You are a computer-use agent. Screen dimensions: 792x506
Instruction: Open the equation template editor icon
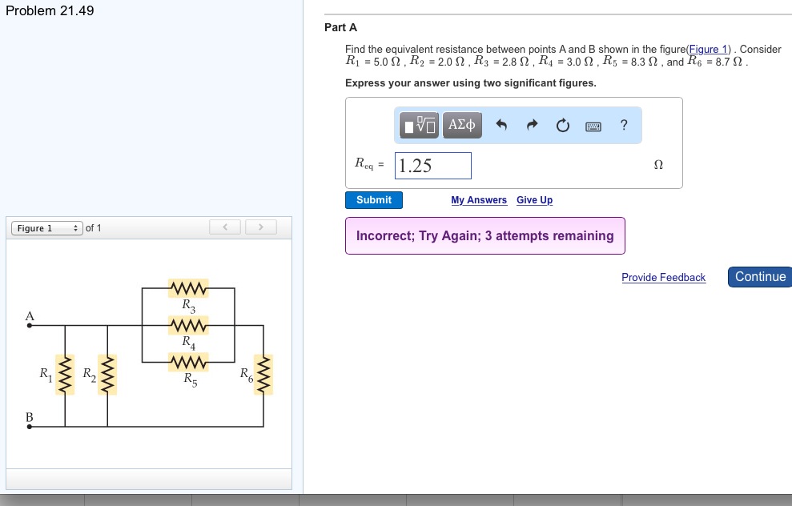click(417, 125)
